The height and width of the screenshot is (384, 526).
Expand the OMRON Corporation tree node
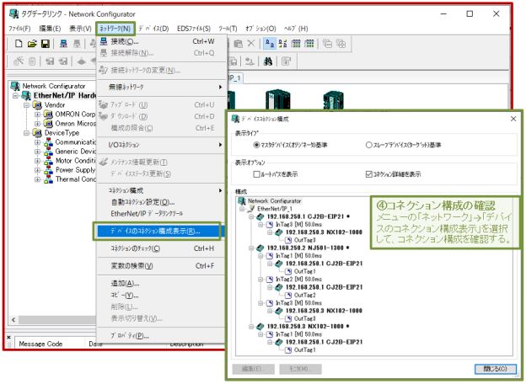(37, 115)
